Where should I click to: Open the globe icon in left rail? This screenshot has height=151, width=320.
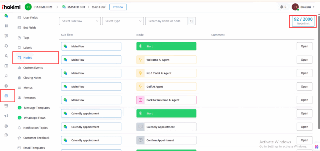[6, 86]
